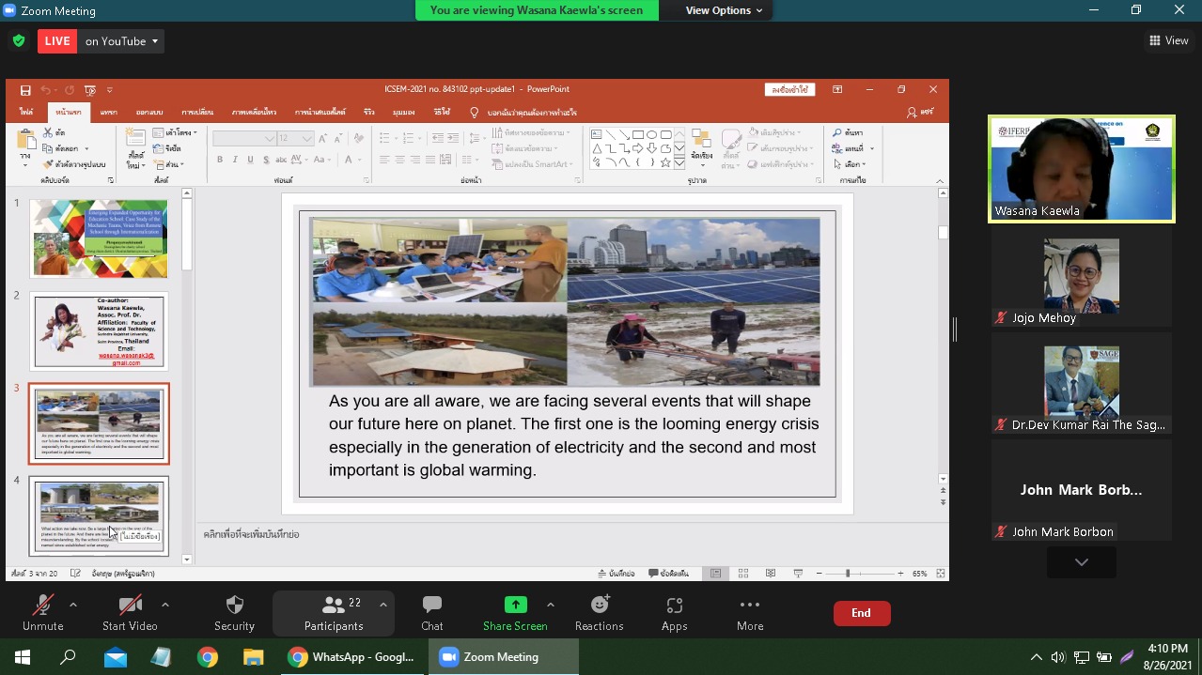Click the green encryption shield icon in Zoom
Screen dimensions: 1202x675
point(19,41)
